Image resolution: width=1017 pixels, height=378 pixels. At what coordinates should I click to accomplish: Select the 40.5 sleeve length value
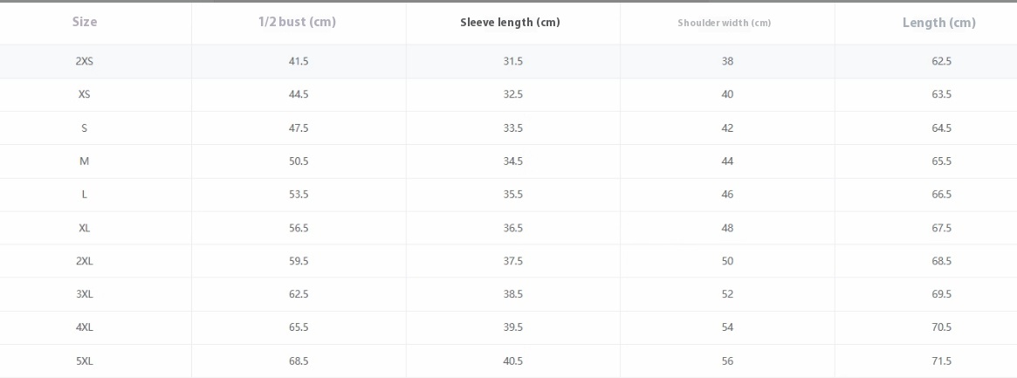512,361
